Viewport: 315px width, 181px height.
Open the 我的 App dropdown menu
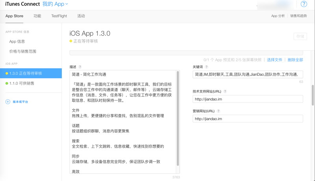pyautogui.click(x=55, y=4)
